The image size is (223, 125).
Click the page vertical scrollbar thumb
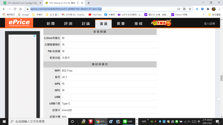[221, 78]
